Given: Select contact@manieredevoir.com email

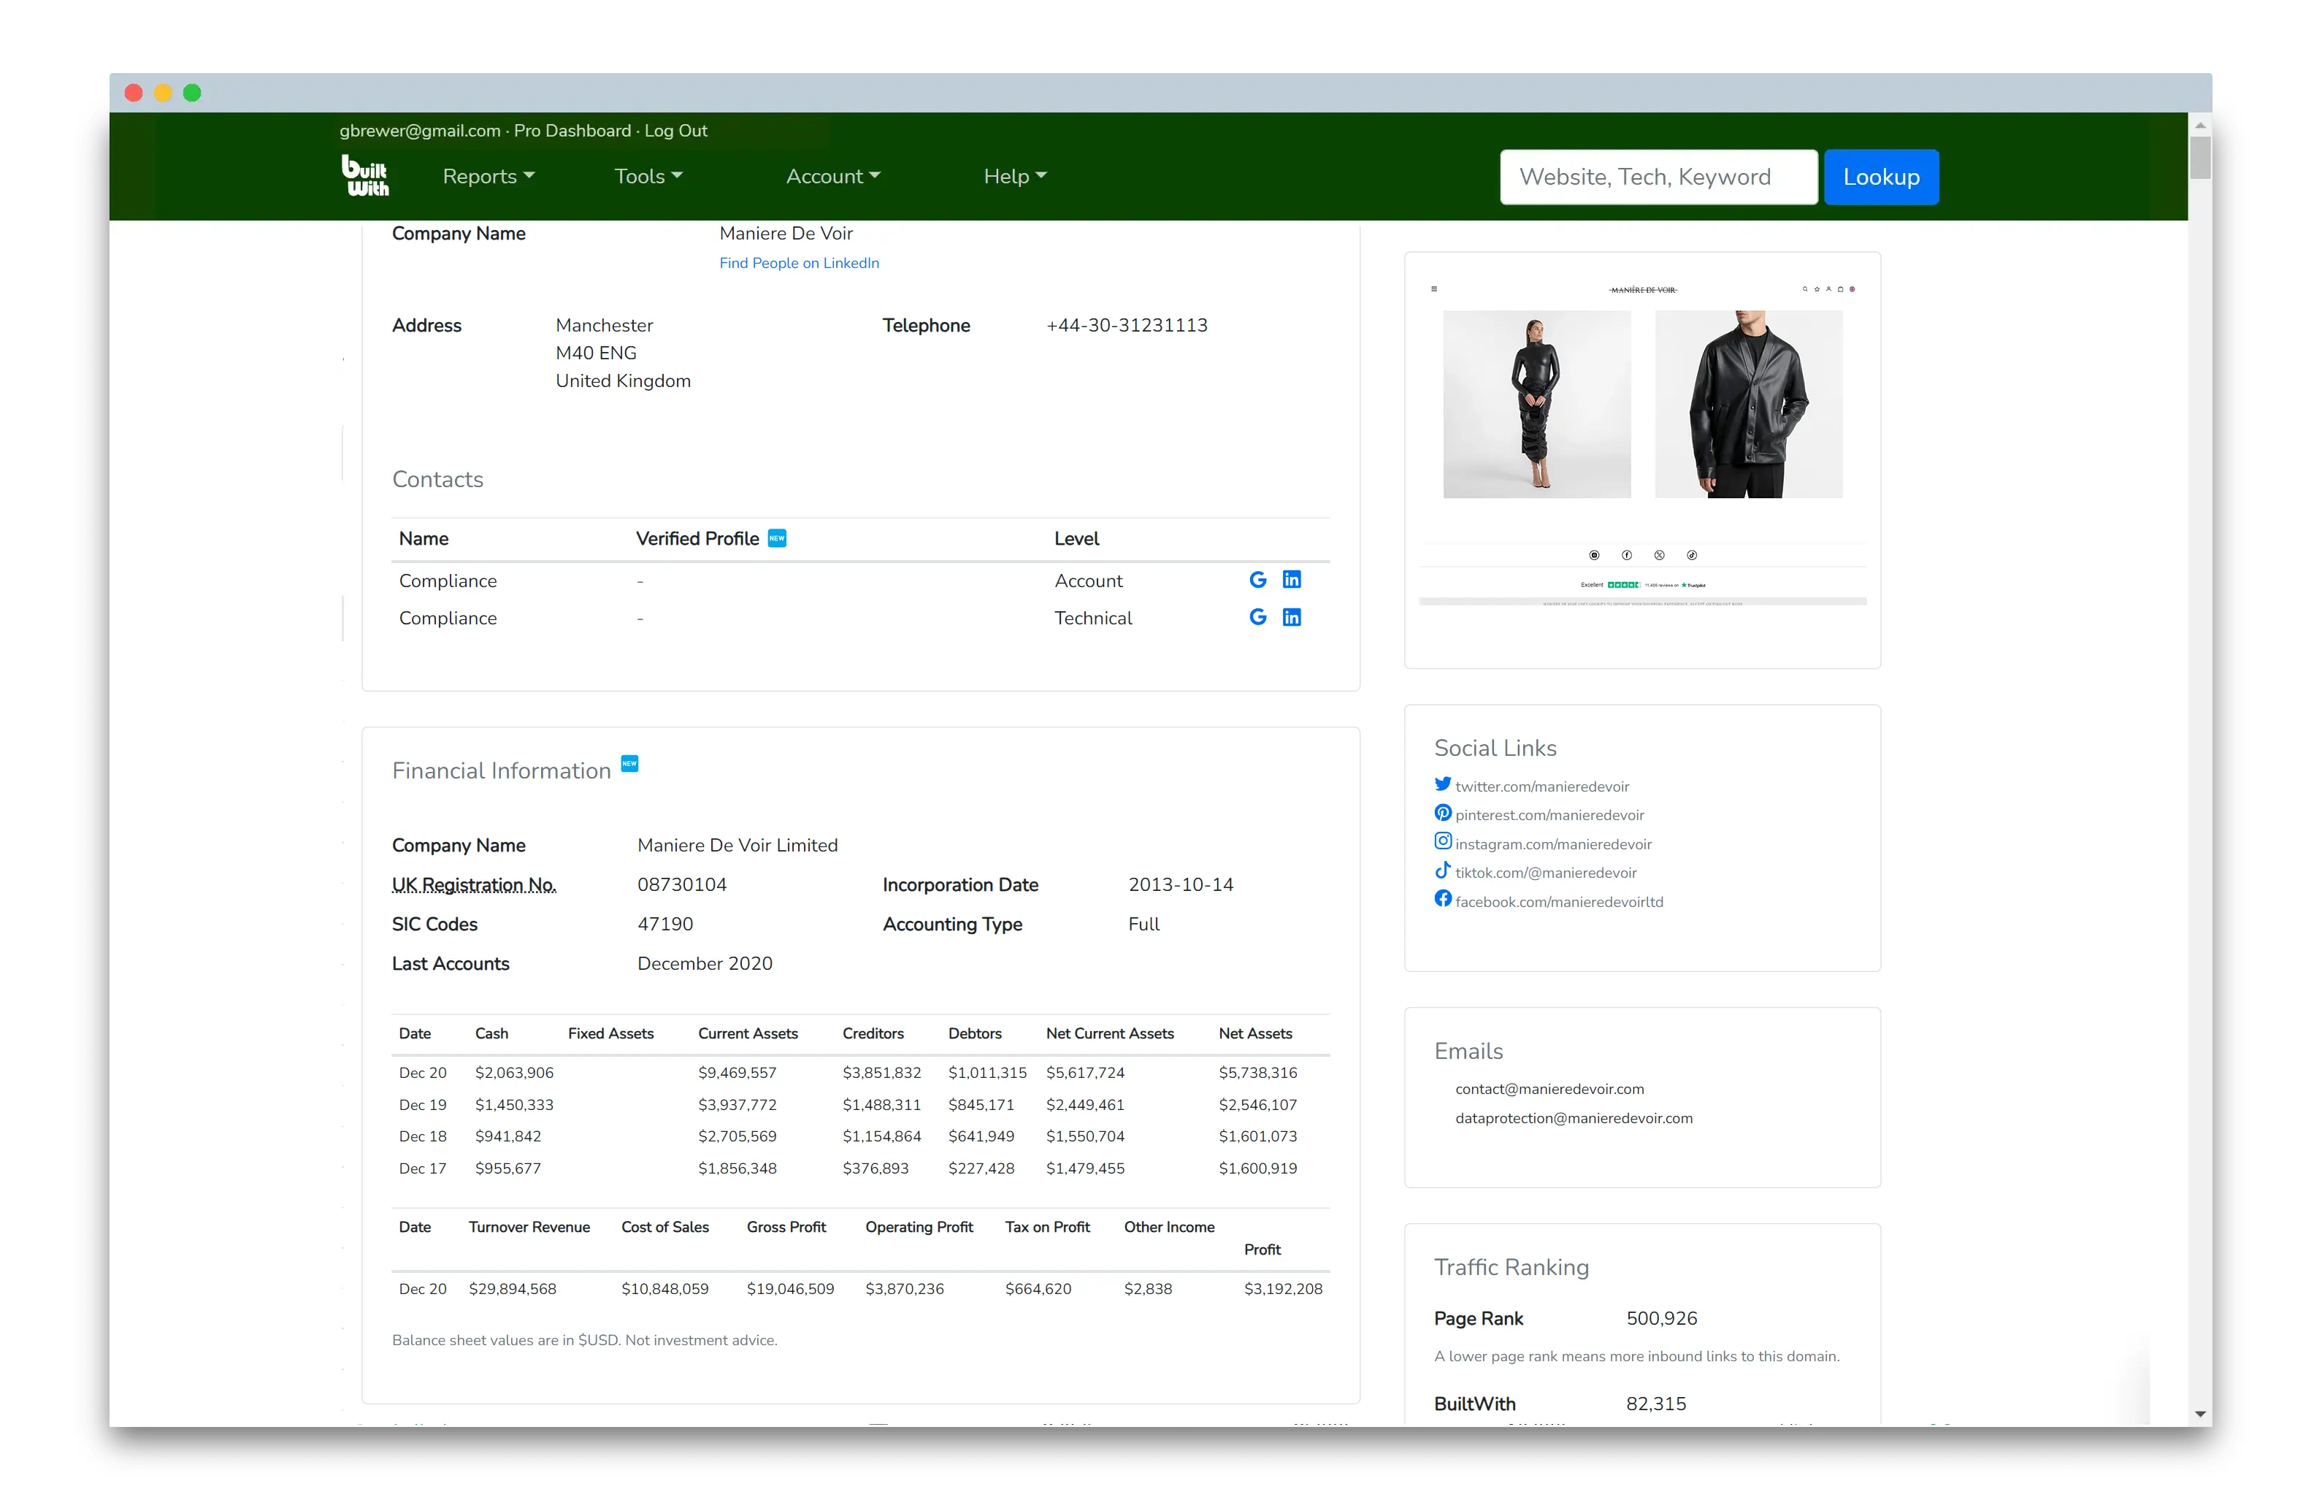Looking at the screenshot, I should click(x=1550, y=1090).
